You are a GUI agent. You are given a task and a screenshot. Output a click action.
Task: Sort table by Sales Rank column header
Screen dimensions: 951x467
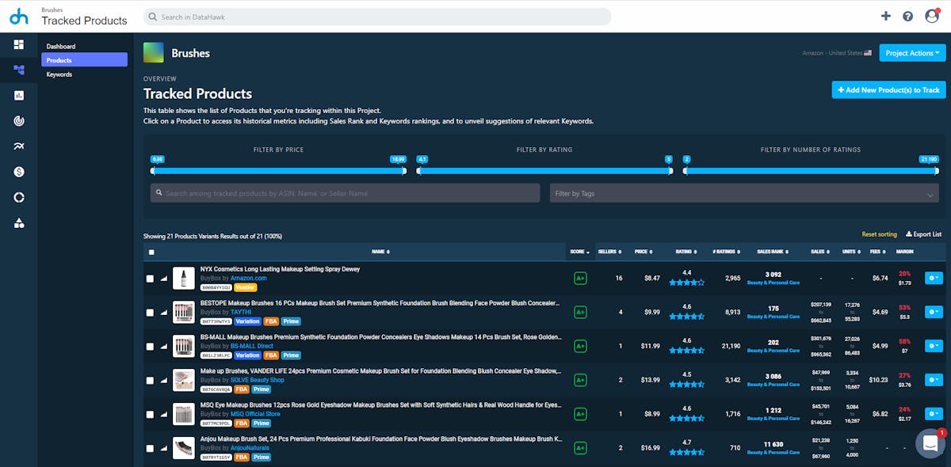click(x=773, y=252)
